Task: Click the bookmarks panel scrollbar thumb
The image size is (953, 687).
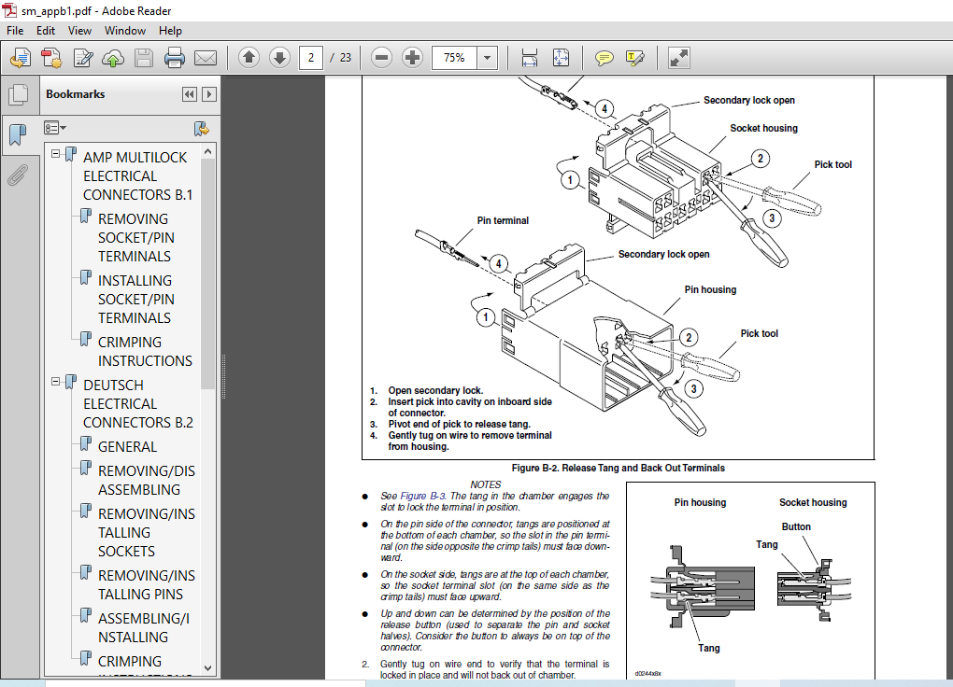Action: point(208,273)
